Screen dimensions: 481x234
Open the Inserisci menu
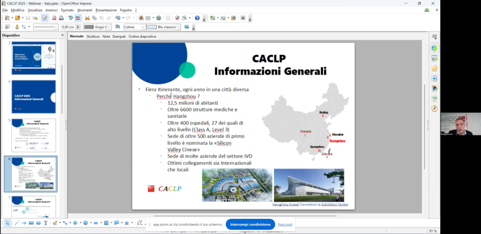click(x=52, y=10)
